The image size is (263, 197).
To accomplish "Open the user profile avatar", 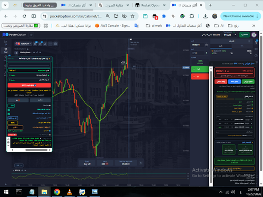I will [x=254, y=35].
